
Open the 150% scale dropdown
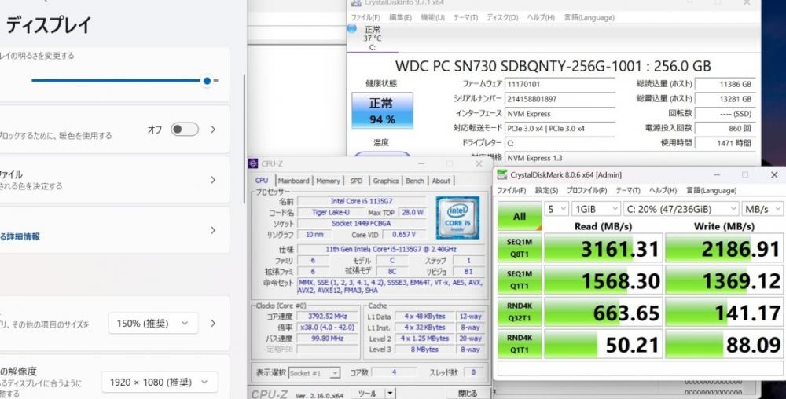153,324
